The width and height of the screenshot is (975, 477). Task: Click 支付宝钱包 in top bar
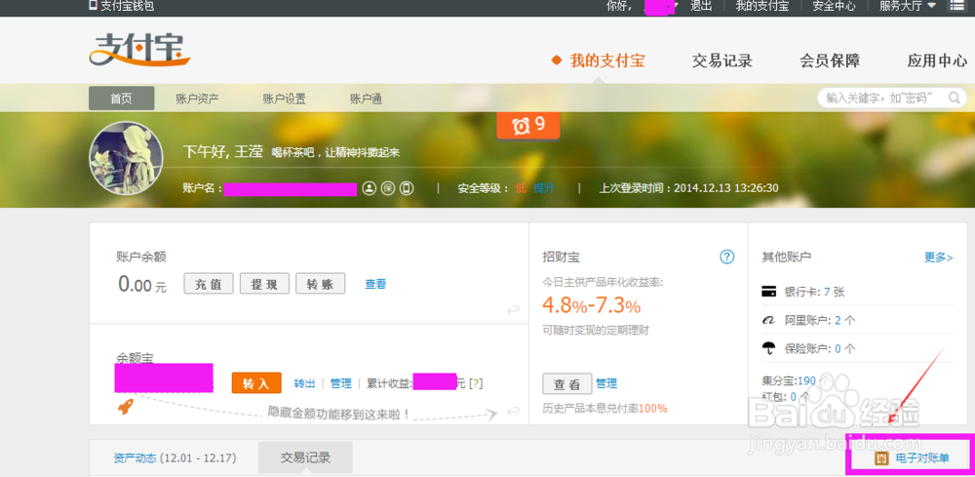point(127,6)
